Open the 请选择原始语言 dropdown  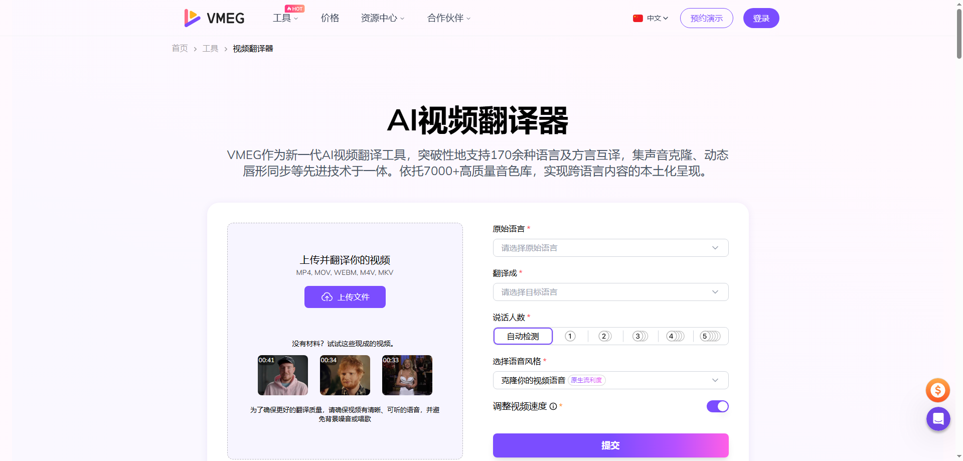610,248
